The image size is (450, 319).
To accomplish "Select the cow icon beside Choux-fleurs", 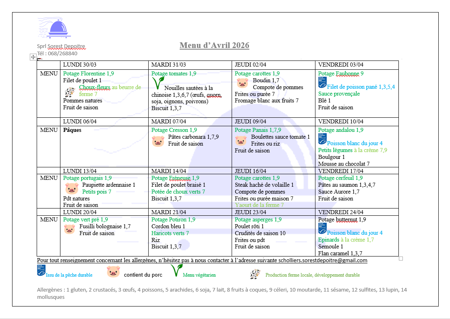I will 70,92.
